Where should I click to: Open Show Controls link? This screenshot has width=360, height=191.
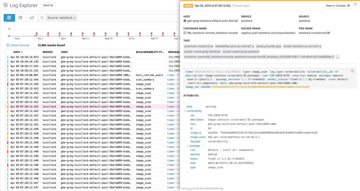point(20,45)
